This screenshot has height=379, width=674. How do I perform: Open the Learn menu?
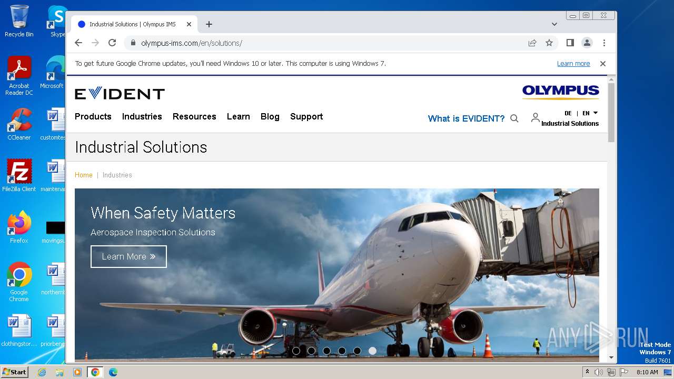click(239, 117)
